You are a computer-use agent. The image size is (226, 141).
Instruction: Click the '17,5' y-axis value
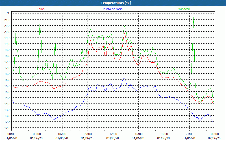[x=7, y=62]
